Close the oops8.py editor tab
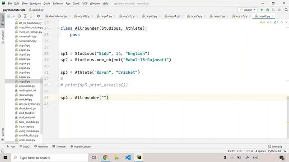 [x=273, y=16]
